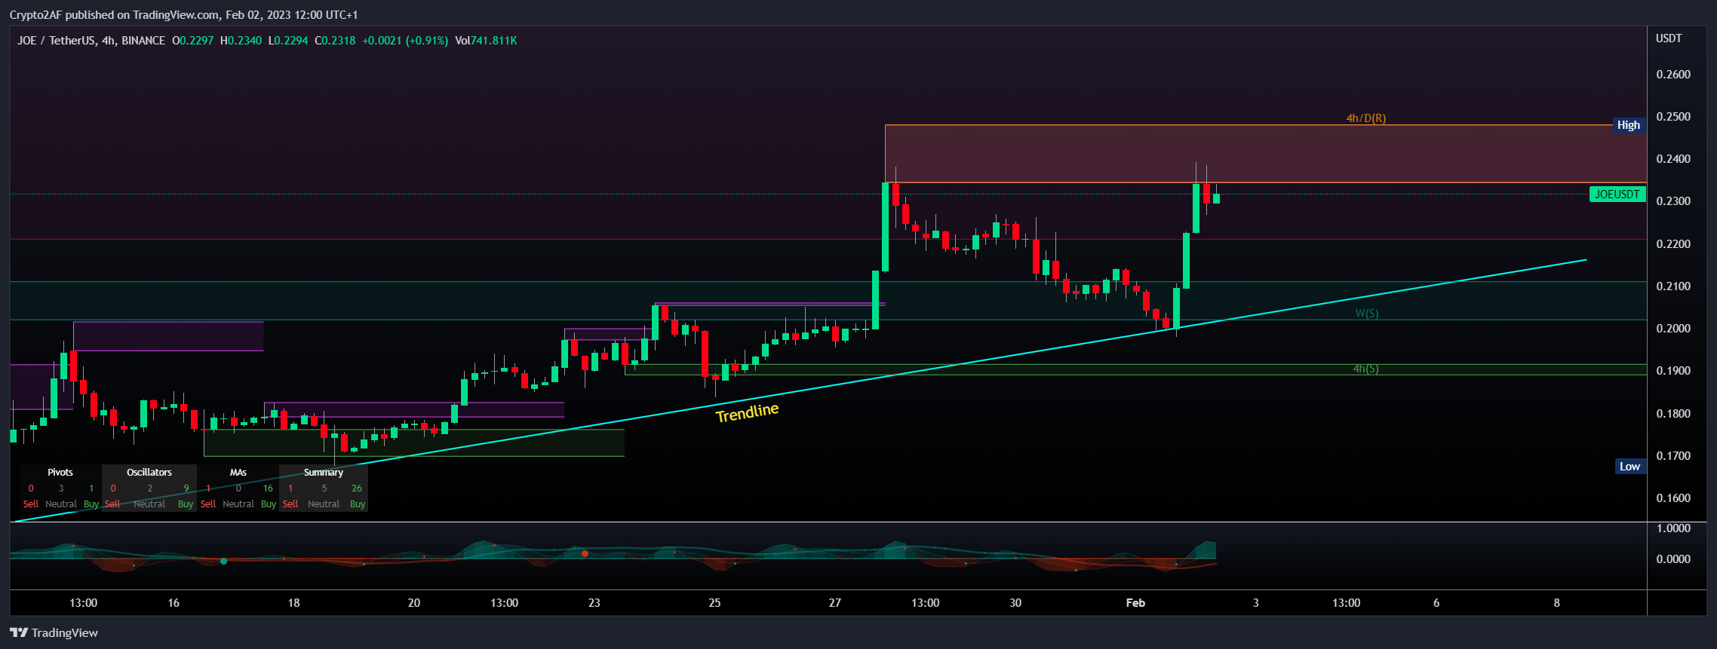Click the 0.0000 indicator axis label
Image resolution: width=1717 pixels, height=649 pixels.
[x=1673, y=559]
